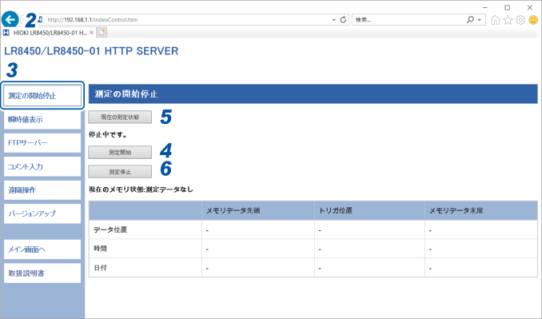Open a new browser tab

point(102,33)
